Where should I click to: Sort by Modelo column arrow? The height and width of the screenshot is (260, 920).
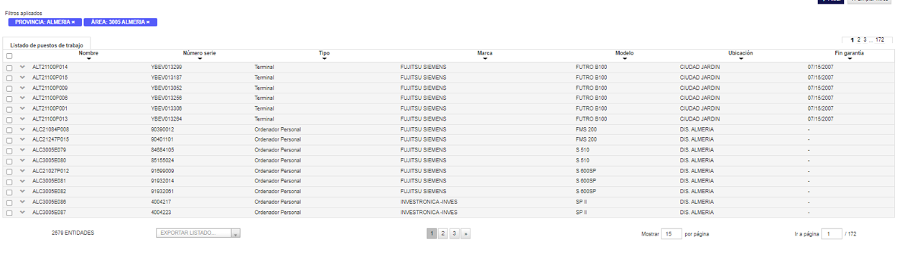[625, 59]
